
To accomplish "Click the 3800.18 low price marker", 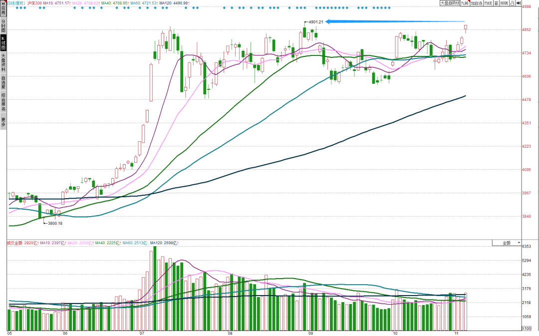I will pyautogui.click(x=55, y=223).
